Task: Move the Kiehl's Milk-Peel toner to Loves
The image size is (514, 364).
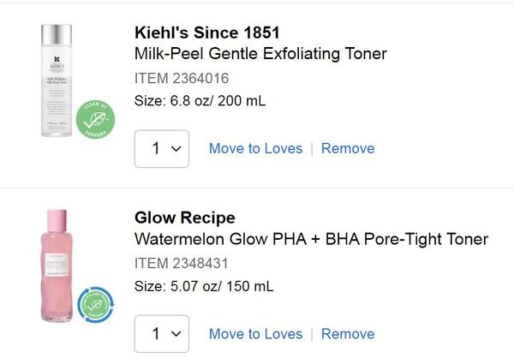Action: click(255, 148)
